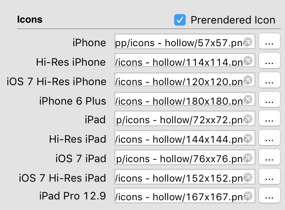Viewport: 285px width, 210px height.
Task: Clear the iPhone icon path field
Action: coord(249,42)
